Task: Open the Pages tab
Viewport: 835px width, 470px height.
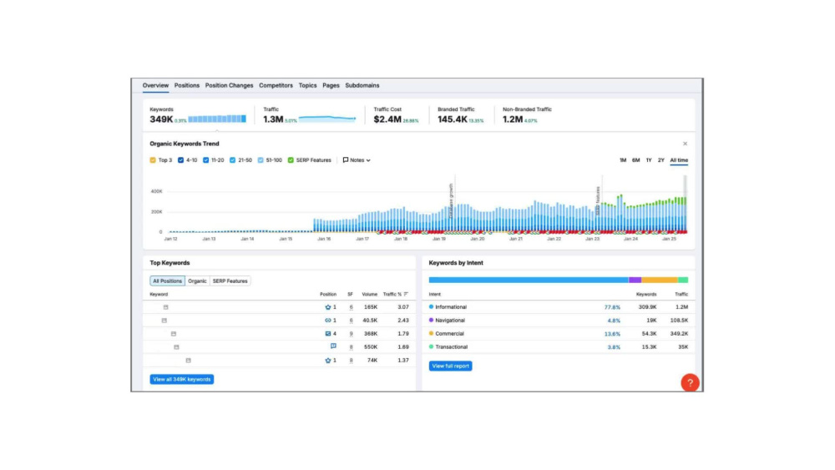Action: [x=331, y=85]
